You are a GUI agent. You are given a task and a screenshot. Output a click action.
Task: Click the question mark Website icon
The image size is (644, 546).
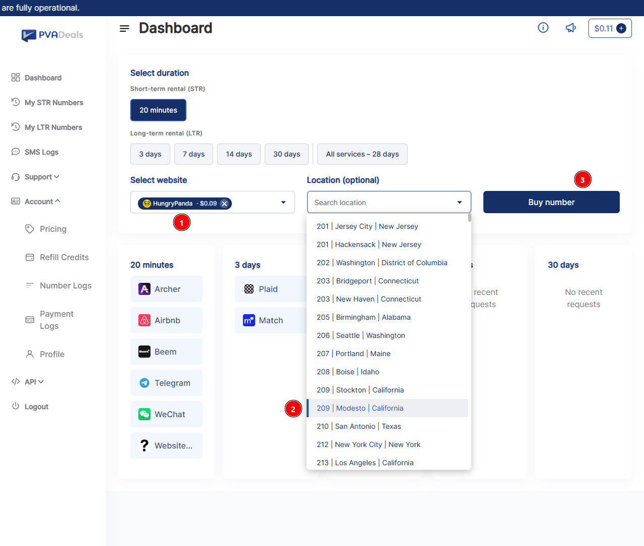(144, 445)
